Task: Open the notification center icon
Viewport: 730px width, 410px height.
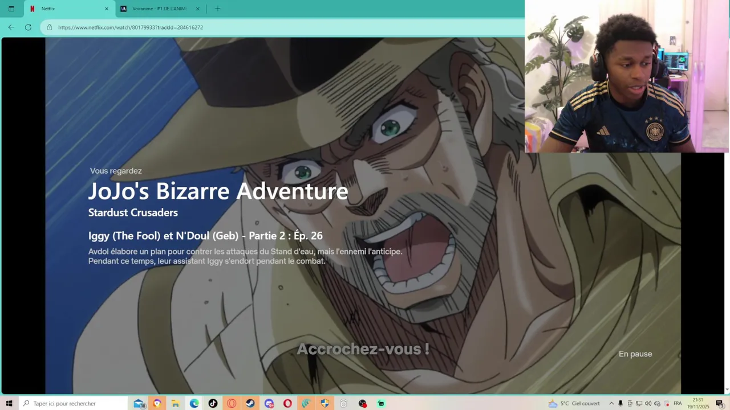Action: [x=720, y=403]
